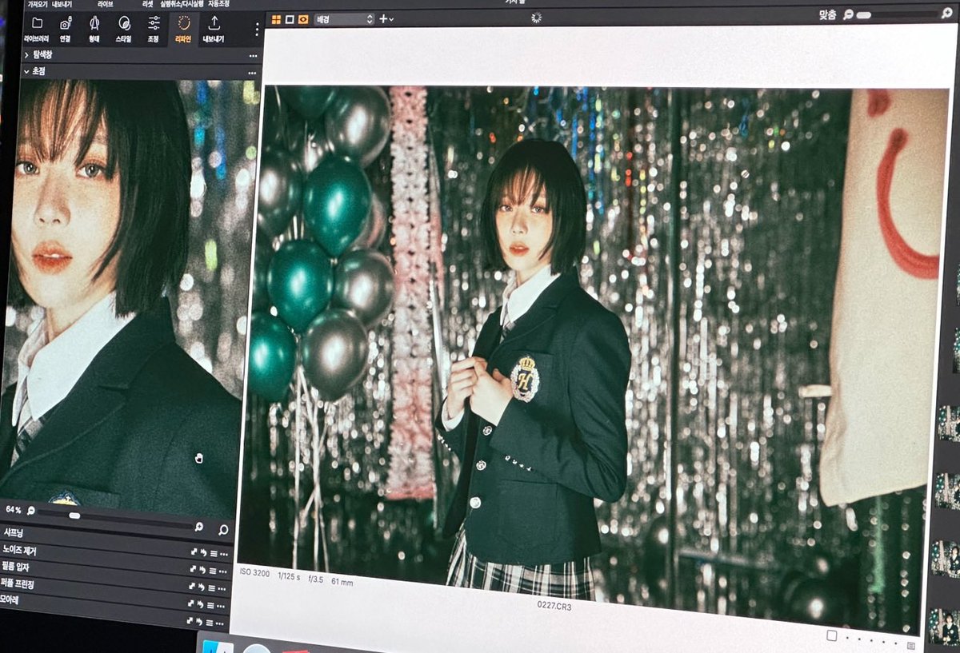
Task: Click 가져오기 import in top toolbar
Action: (38, 4)
